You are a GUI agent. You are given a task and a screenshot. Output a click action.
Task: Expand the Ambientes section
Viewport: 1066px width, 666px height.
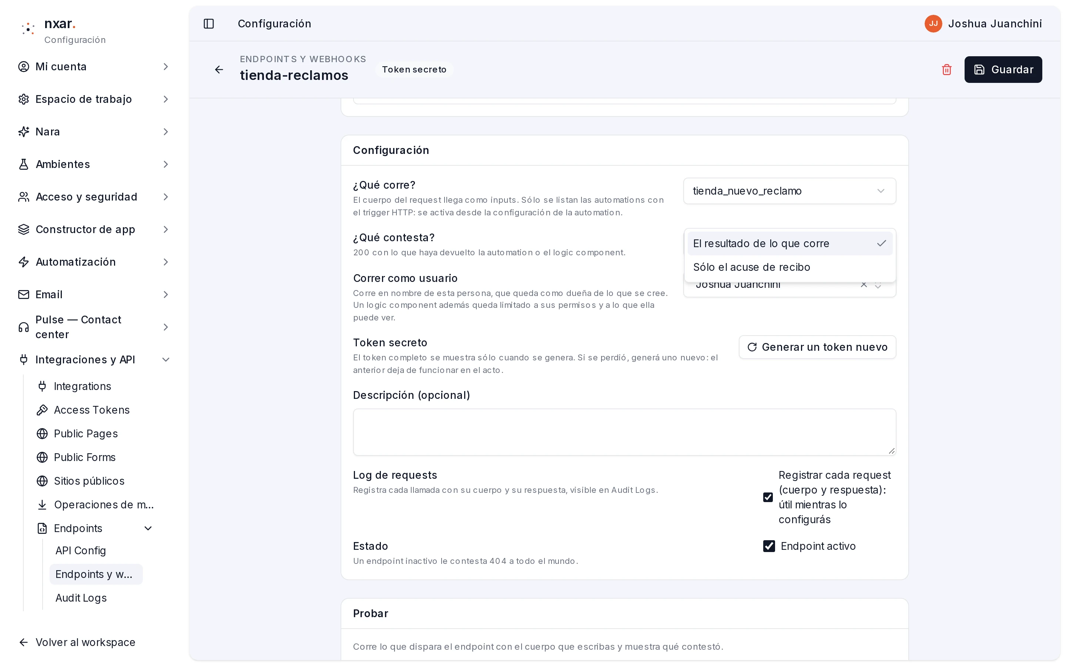point(94,164)
